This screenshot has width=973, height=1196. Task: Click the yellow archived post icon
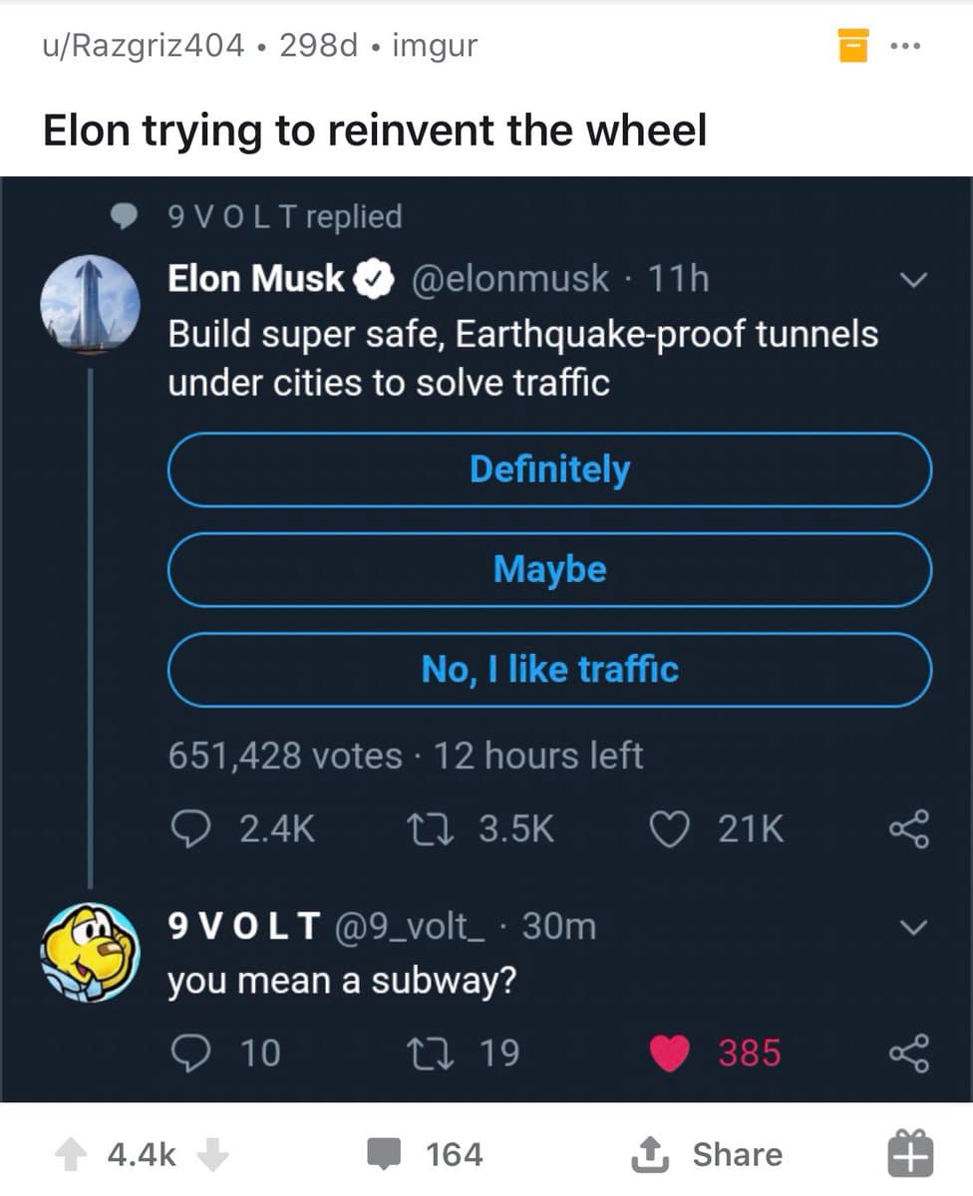[x=853, y=46]
